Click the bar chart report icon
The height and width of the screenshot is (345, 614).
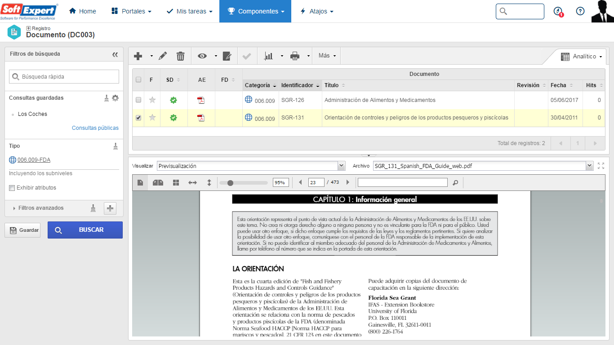tap(268, 56)
